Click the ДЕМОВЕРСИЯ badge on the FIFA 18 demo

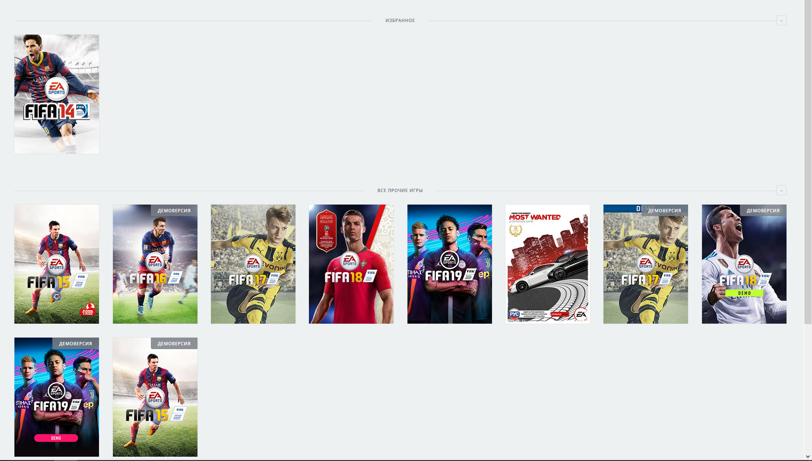pyautogui.click(x=763, y=210)
